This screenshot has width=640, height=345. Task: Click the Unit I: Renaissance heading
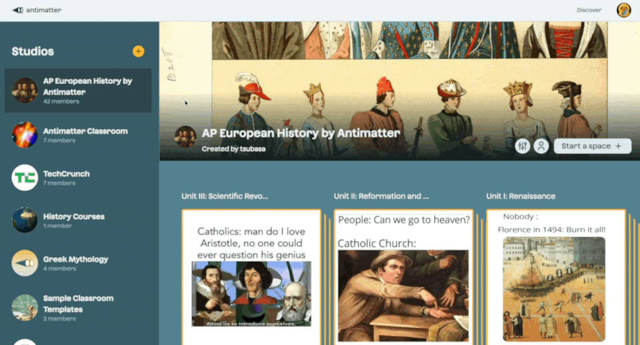521,196
